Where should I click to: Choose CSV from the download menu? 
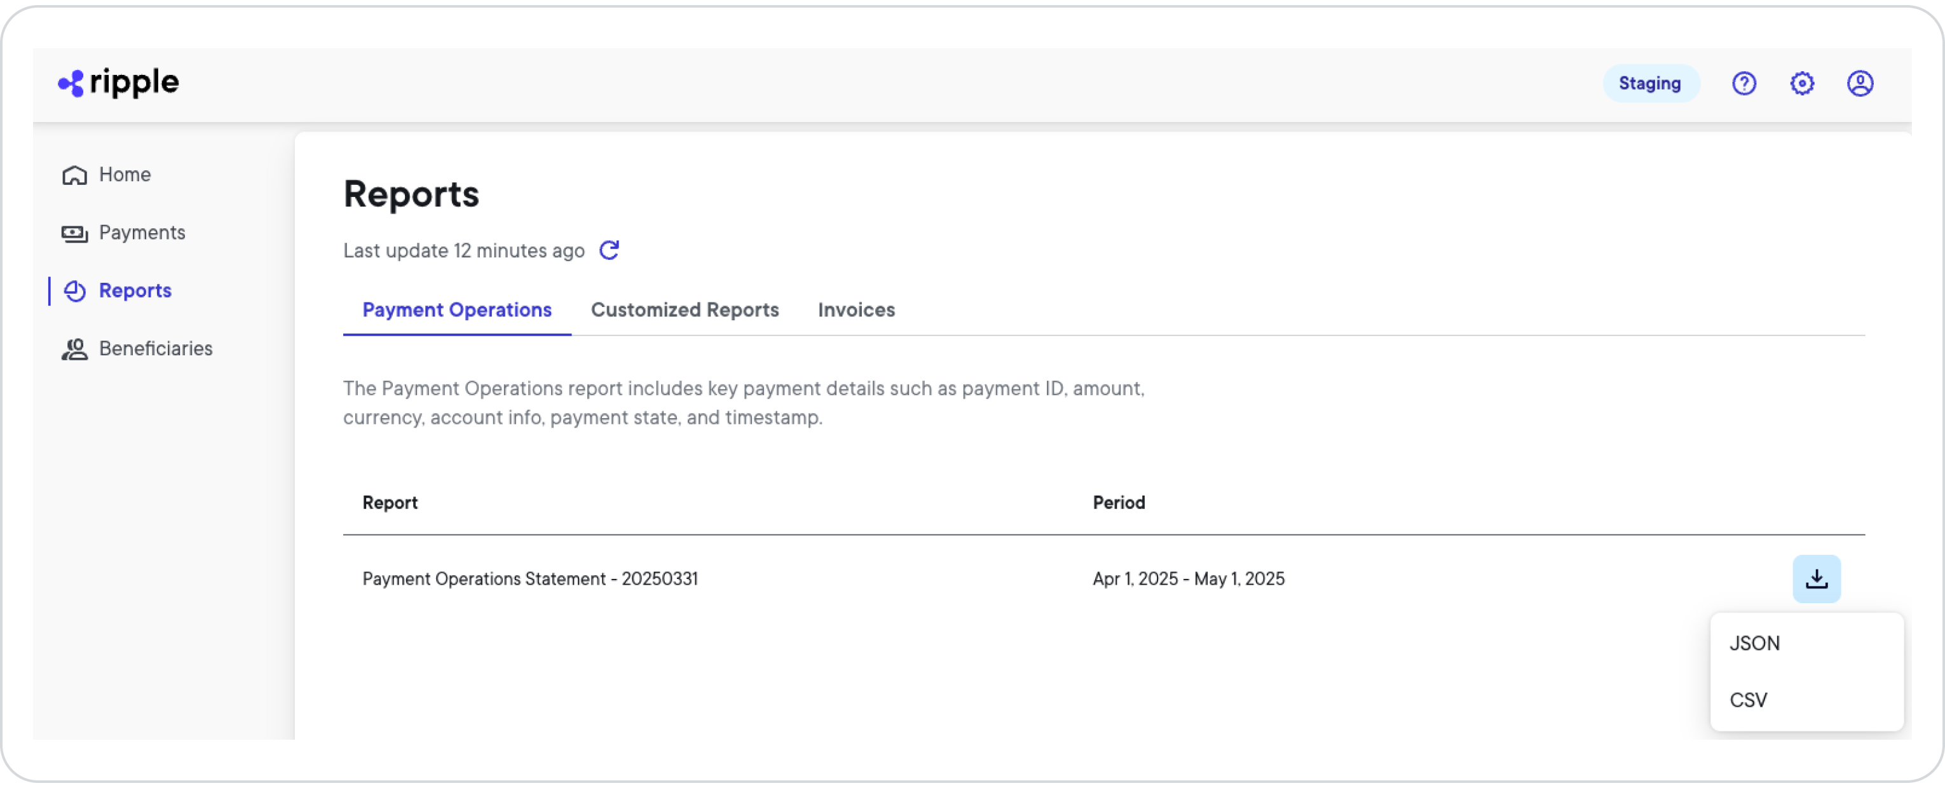[1749, 700]
